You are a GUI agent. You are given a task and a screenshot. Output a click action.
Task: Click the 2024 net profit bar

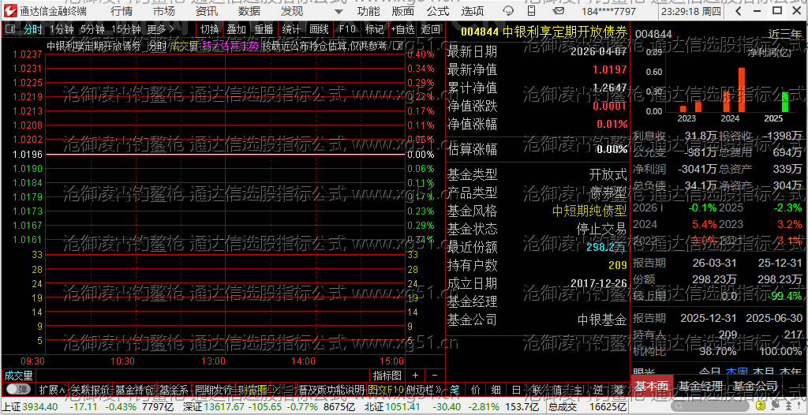tap(742, 90)
